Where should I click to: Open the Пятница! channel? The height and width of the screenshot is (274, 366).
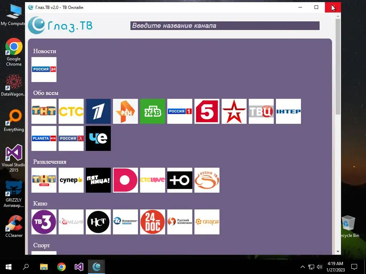pyautogui.click(x=98, y=180)
